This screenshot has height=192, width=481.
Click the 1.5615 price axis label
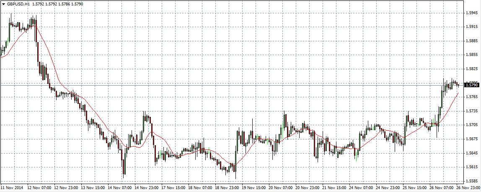point(472,167)
